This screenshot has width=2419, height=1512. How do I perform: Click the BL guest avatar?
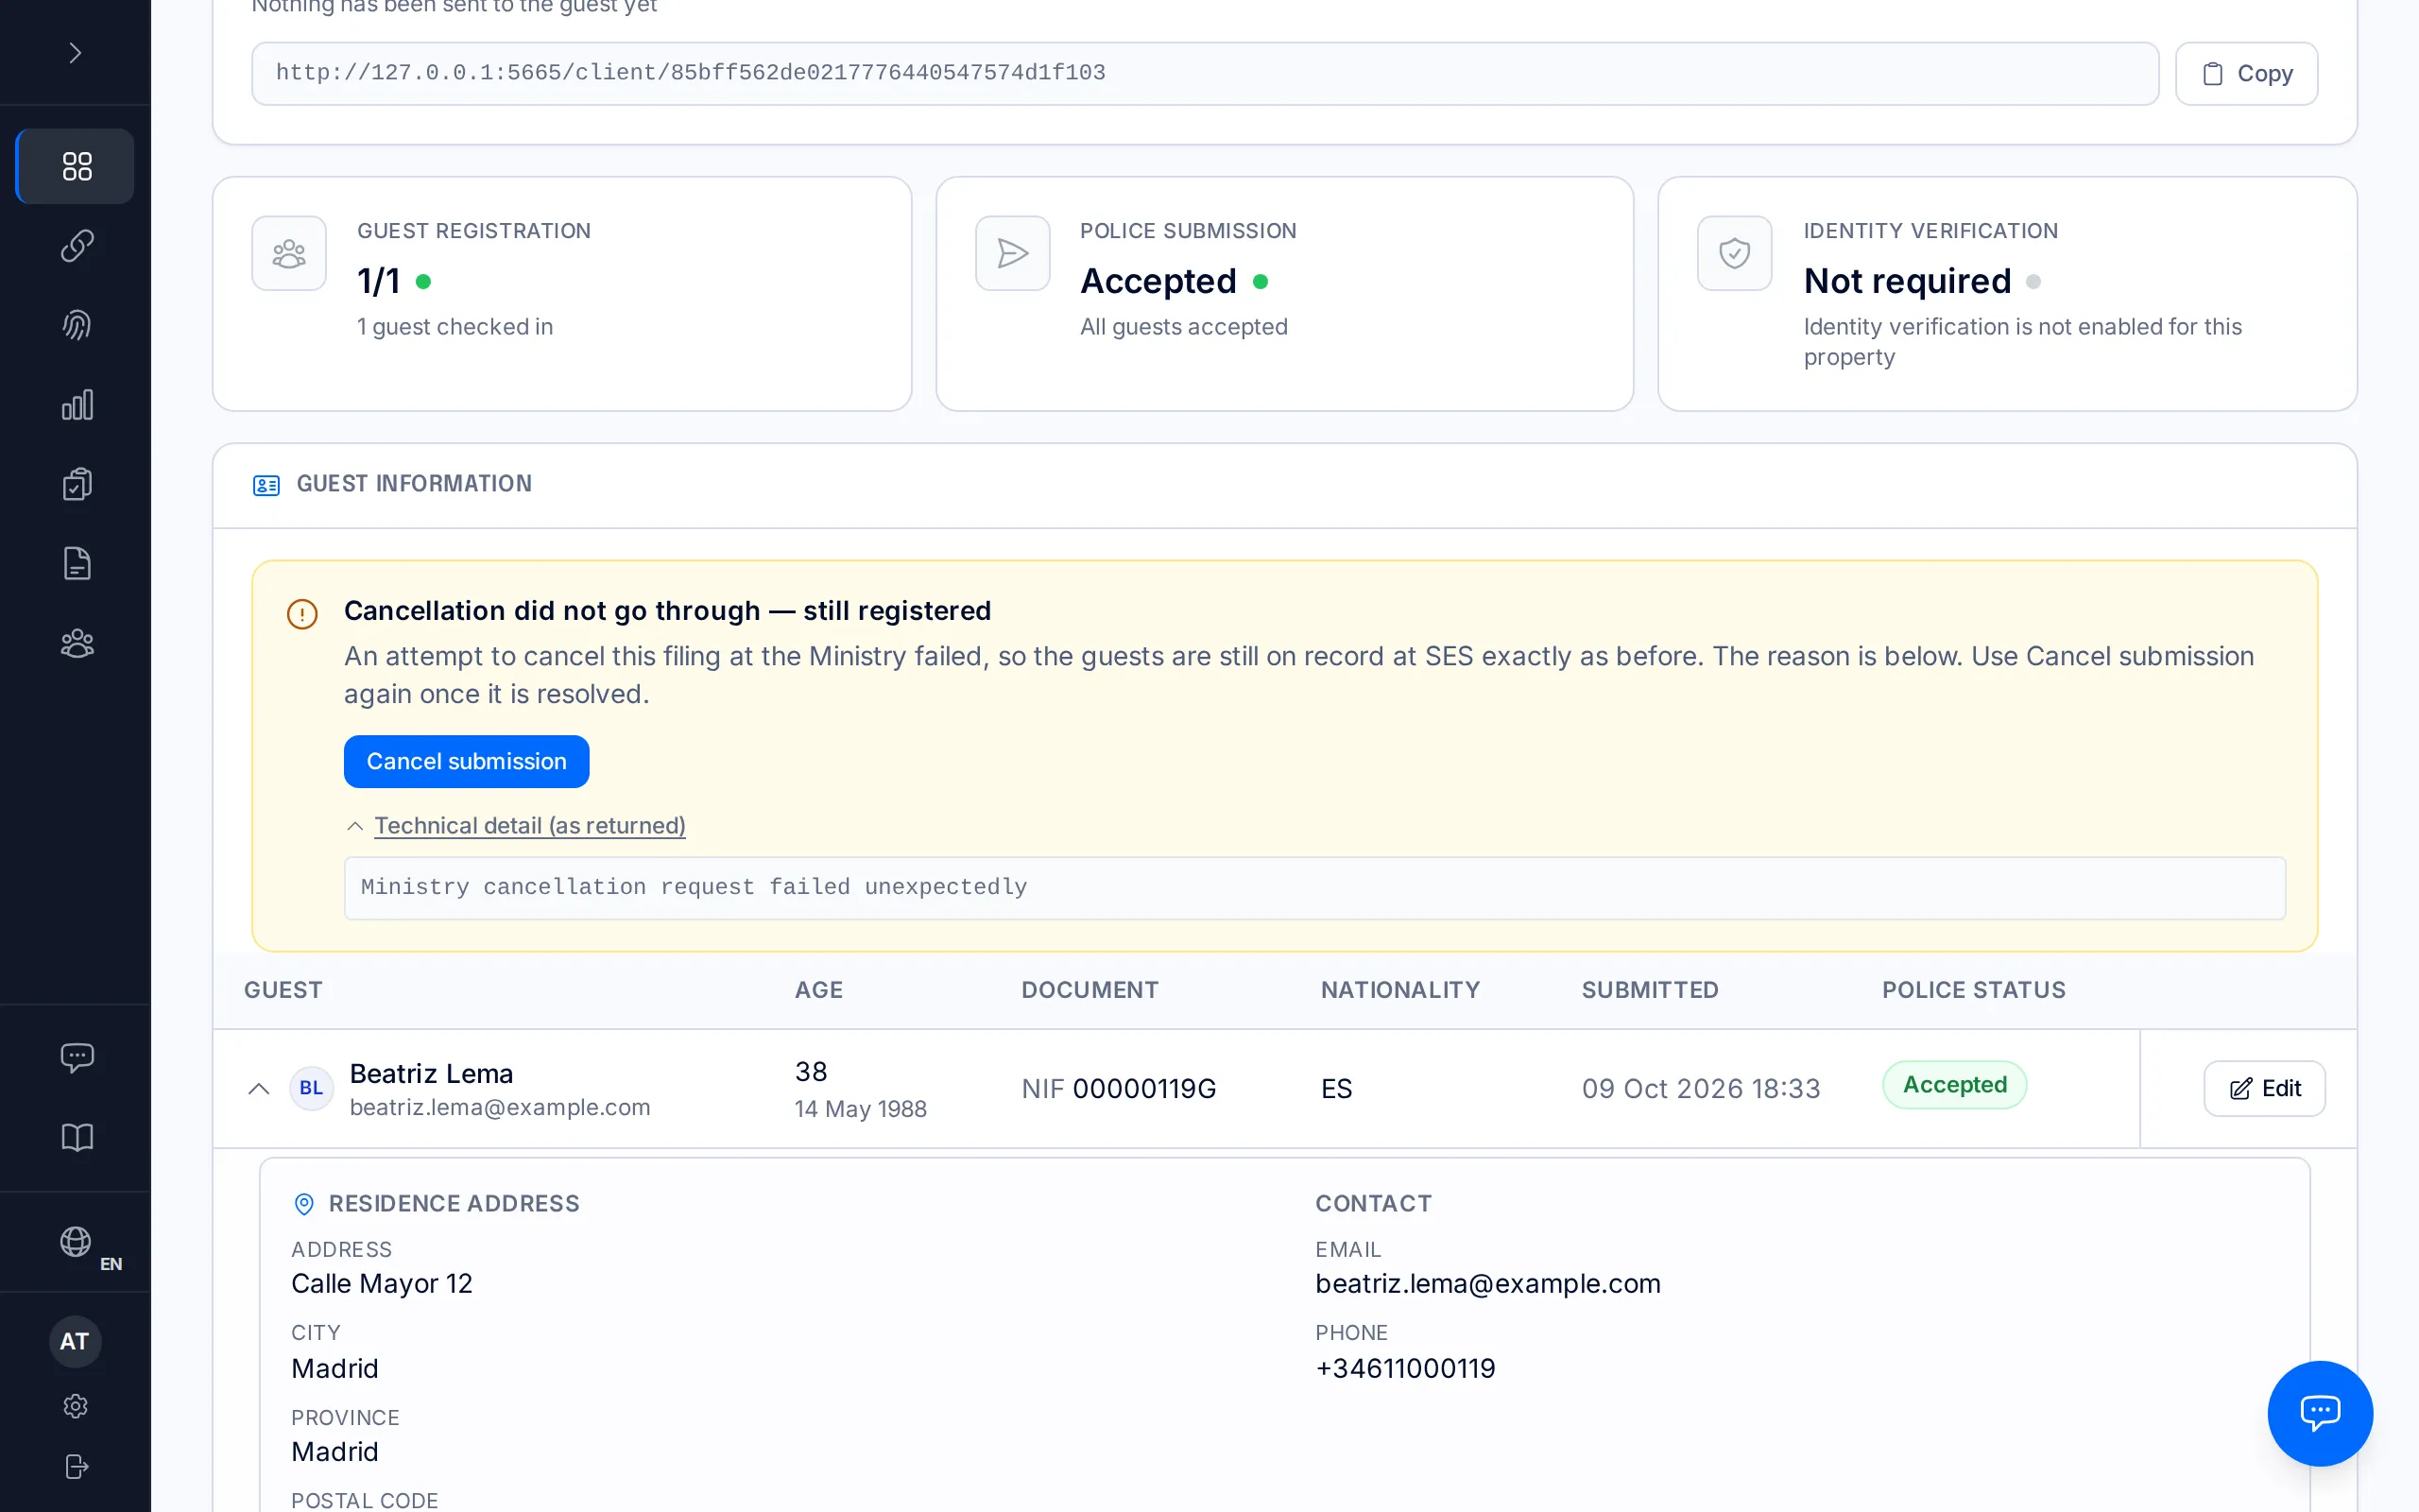tap(311, 1088)
